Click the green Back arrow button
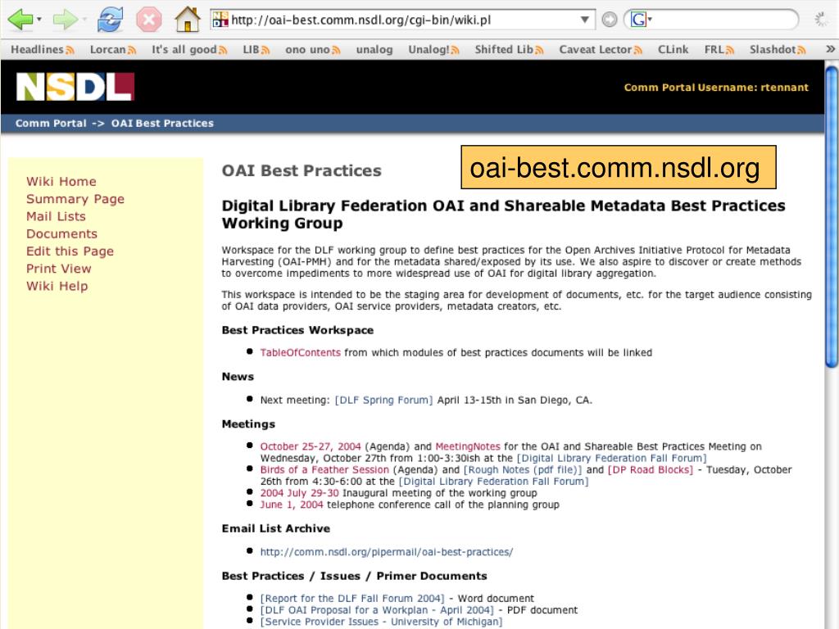839x629 pixels. (20, 20)
